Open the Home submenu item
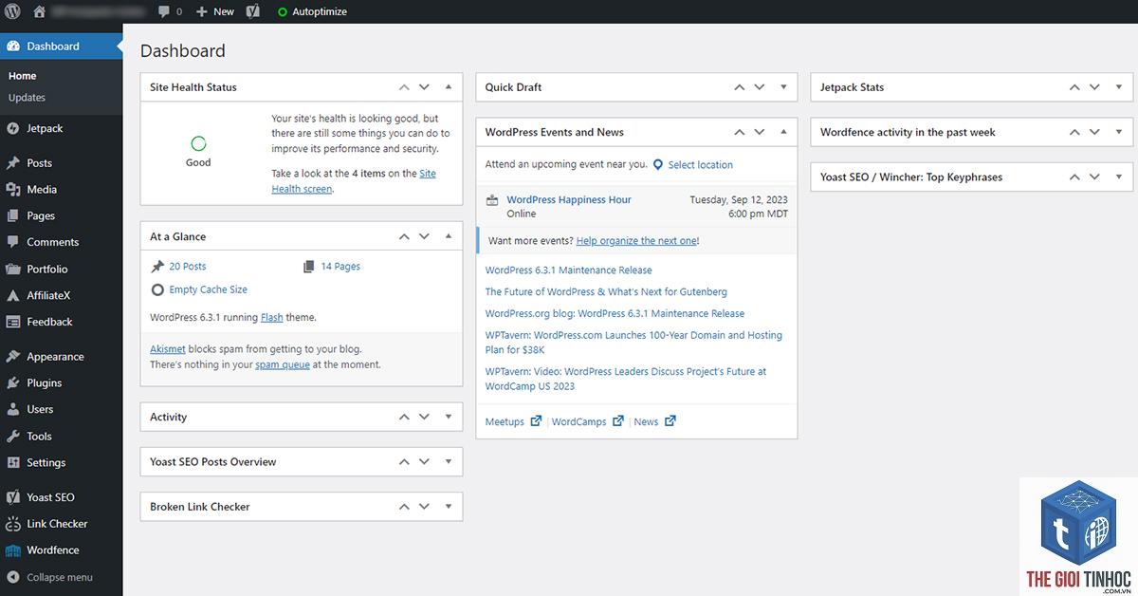1138x596 pixels. (23, 76)
